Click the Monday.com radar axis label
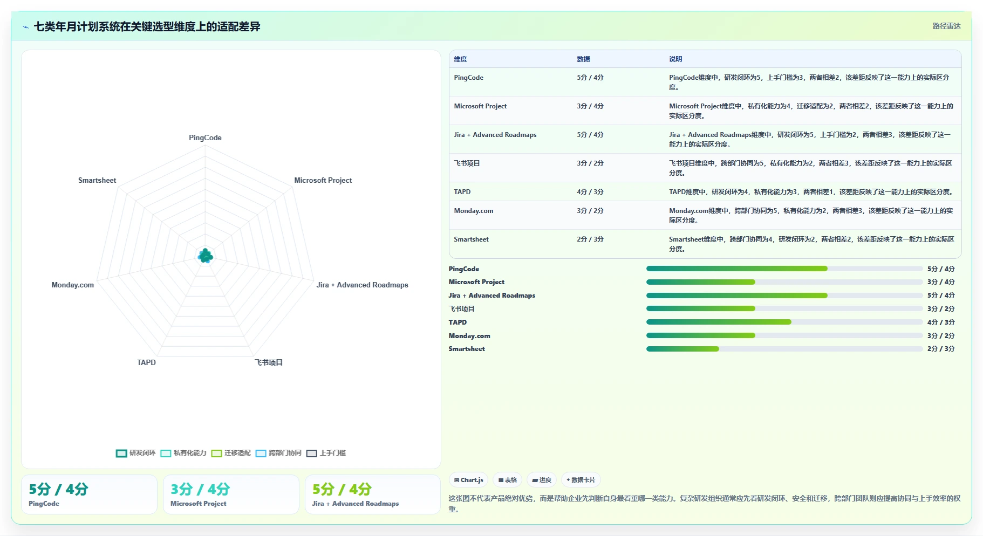Viewport: 983px width, 536px height. (x=72, y=285)
